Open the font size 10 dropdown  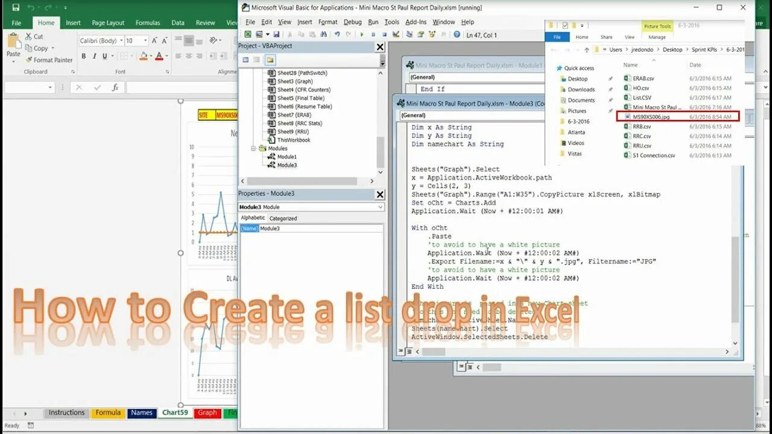pos(145,40)
